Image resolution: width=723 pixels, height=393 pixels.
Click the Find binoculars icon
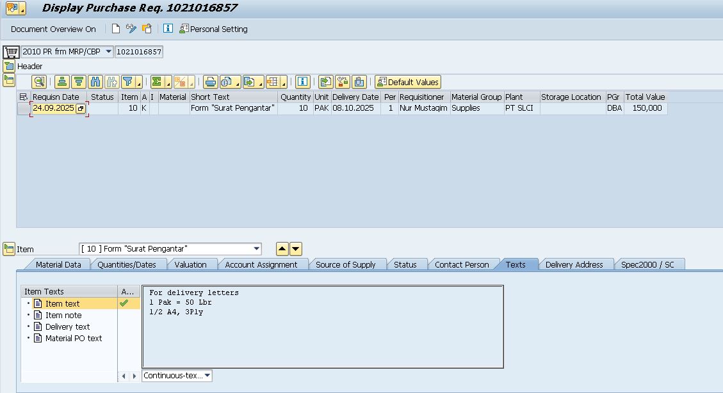(95, 82)
